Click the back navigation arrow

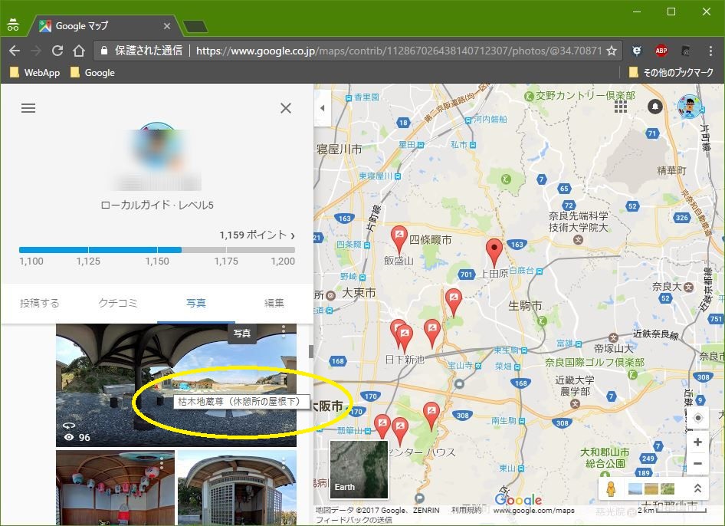(15, 51)
